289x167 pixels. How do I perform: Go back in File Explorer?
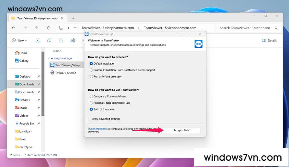click(x=13, y=28)
